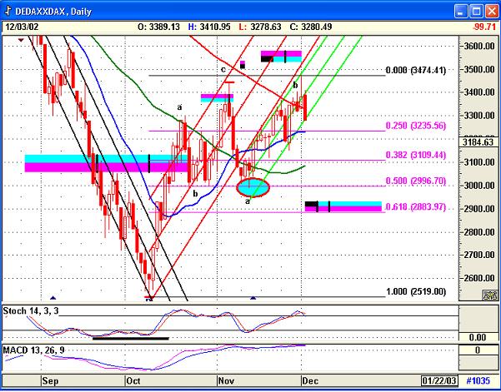Click the Nov month label on time axis

pos(226,381)
